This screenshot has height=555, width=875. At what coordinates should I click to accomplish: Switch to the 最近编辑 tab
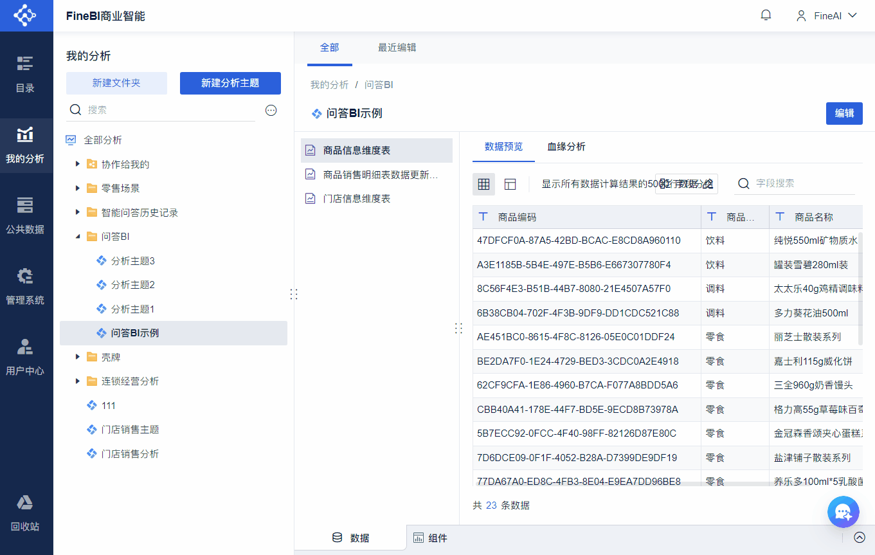click(397, 48)
